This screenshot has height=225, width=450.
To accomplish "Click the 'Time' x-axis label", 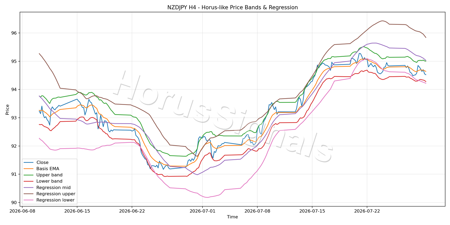I will [x=232, y=217].
